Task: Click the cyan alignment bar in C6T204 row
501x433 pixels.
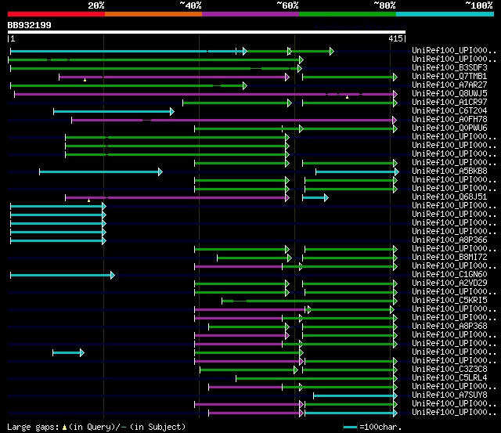Action: coord(112,111)
